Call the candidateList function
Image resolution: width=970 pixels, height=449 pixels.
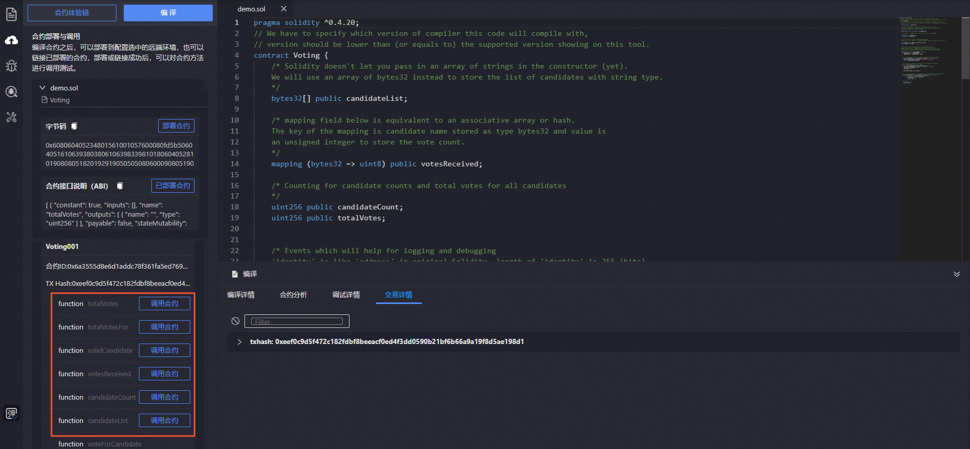pyautogui.click(x=164, y=420)
